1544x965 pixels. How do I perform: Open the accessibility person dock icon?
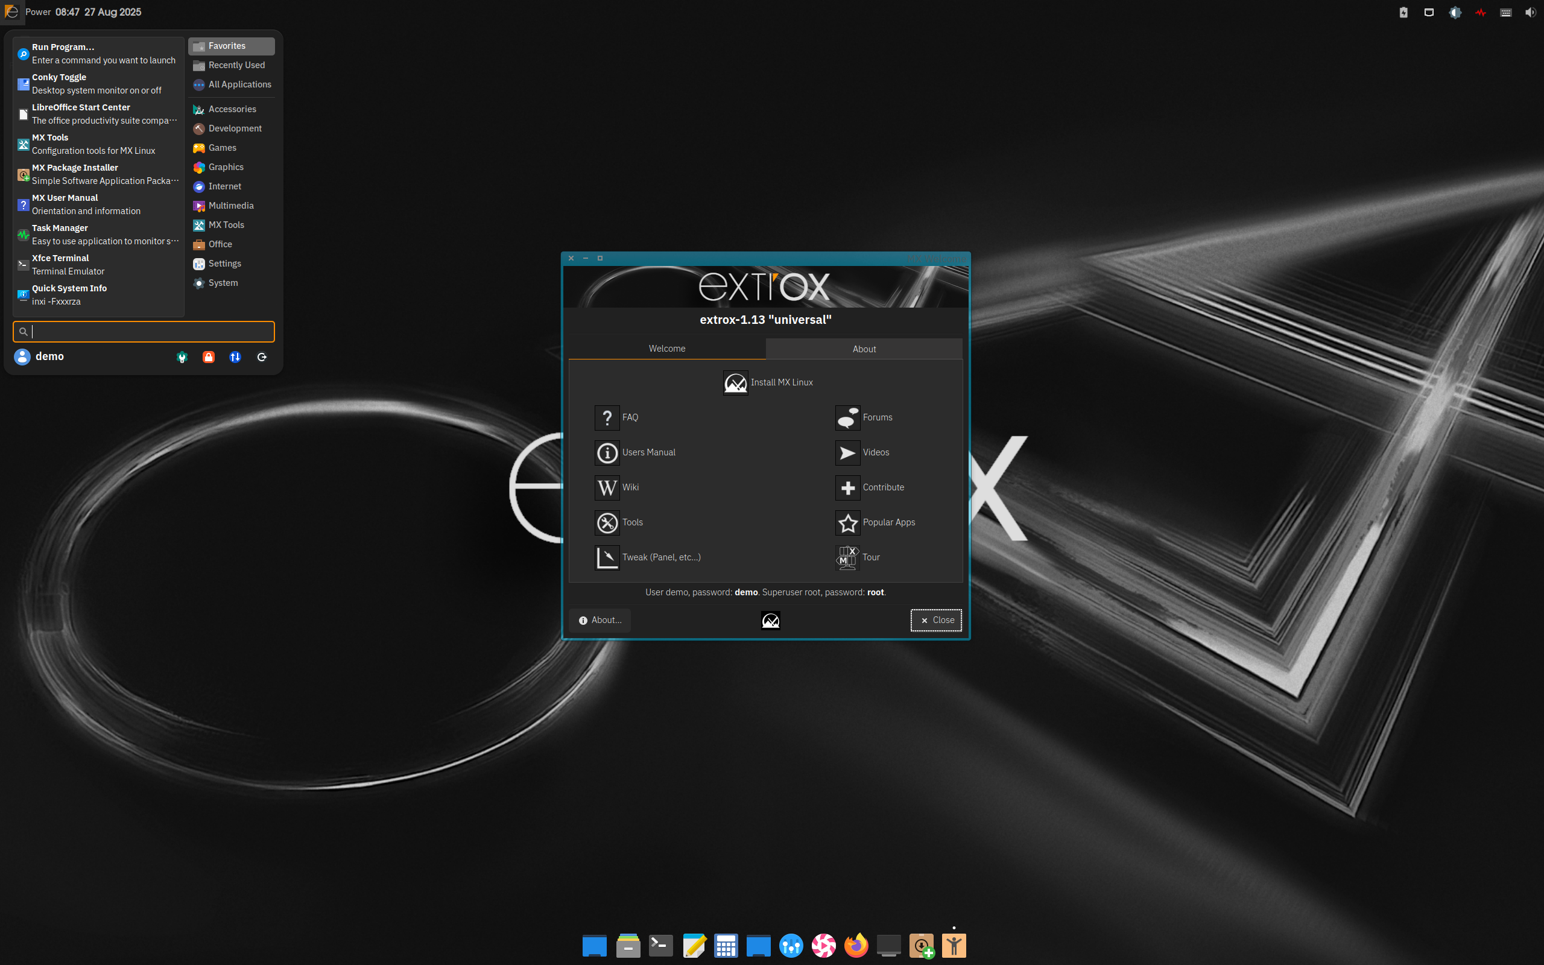tap(954, 945)
